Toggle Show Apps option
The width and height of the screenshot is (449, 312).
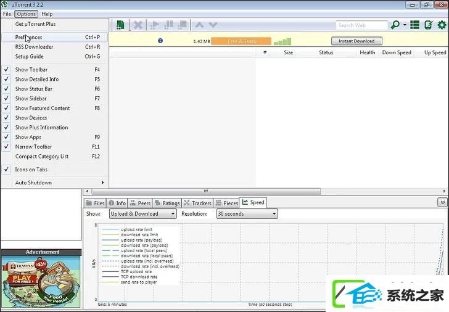tap(54, 137)
